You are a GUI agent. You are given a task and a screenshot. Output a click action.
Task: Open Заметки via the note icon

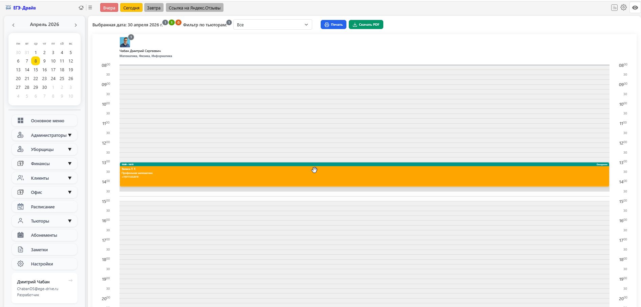coord(21,249)
